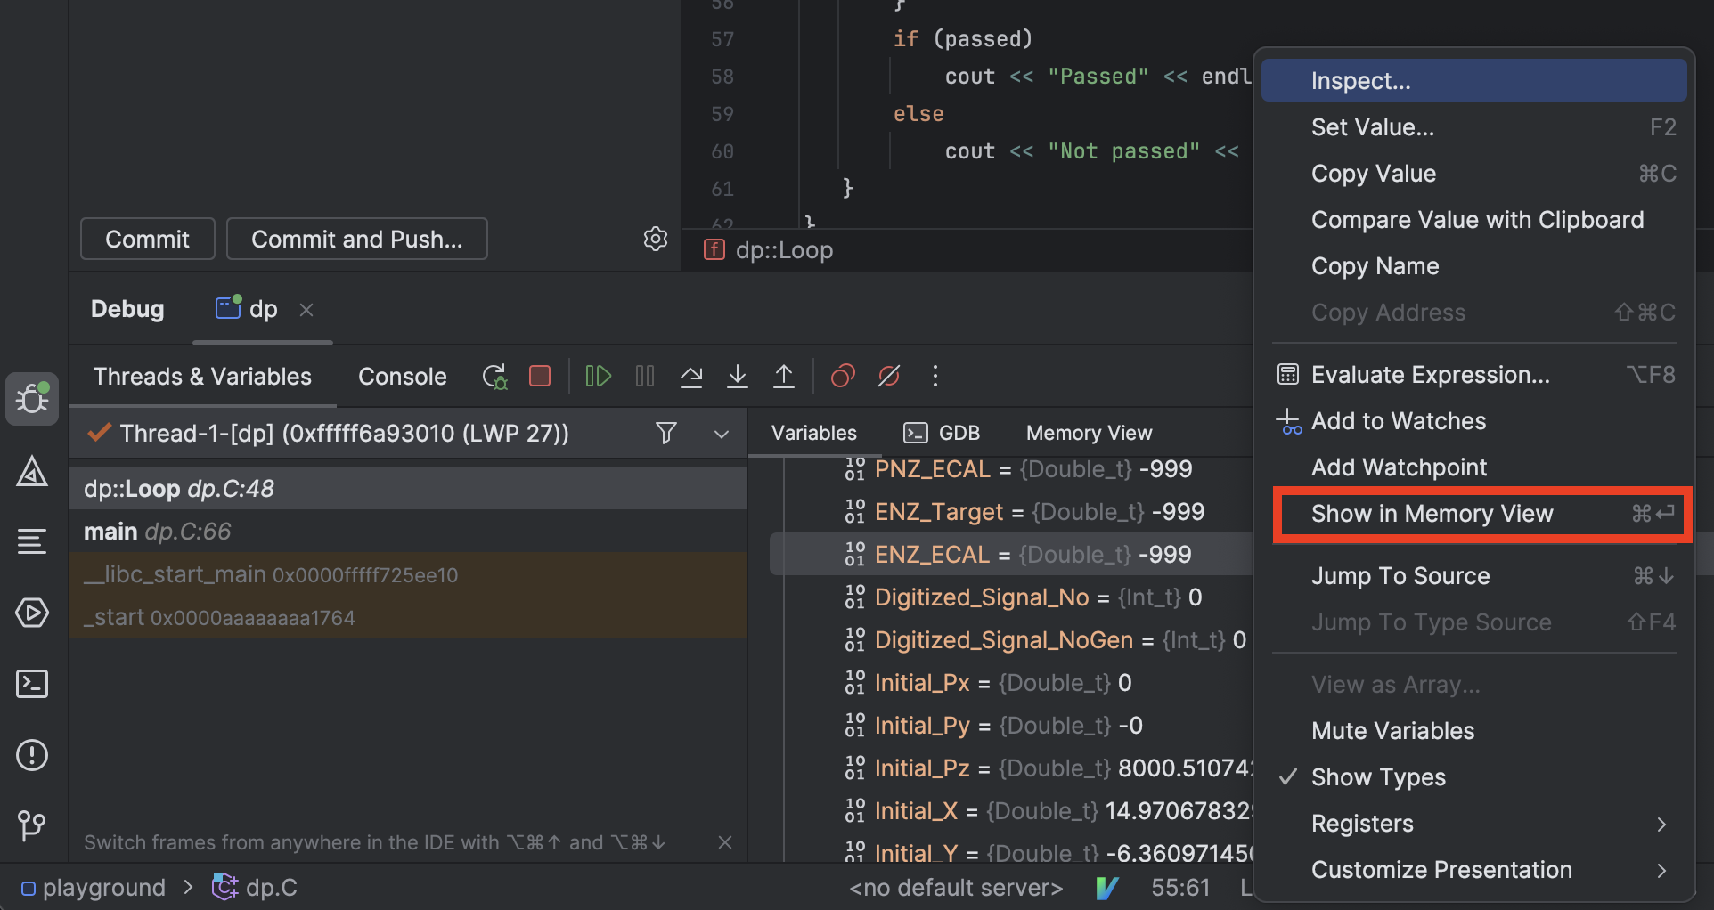The image size is (1714, 910).
Task: Click the Step Into icon
Action: point(738,377)
